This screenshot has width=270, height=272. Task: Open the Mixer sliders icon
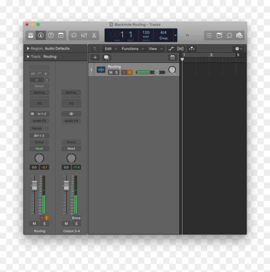click(84, 35)
